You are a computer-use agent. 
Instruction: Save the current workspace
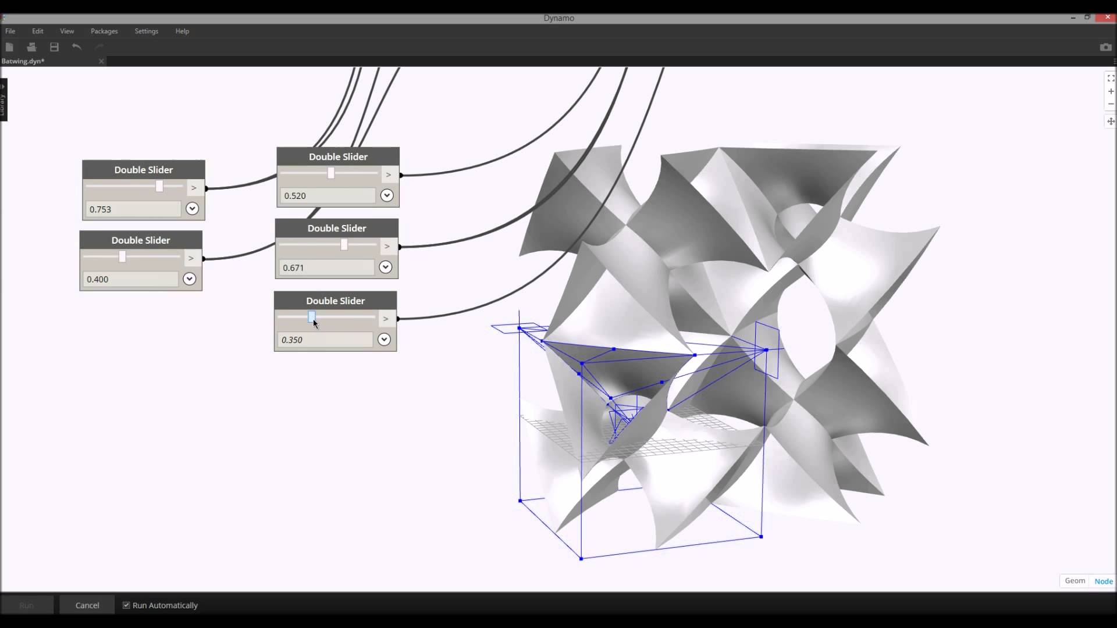(x=54, y=47)
